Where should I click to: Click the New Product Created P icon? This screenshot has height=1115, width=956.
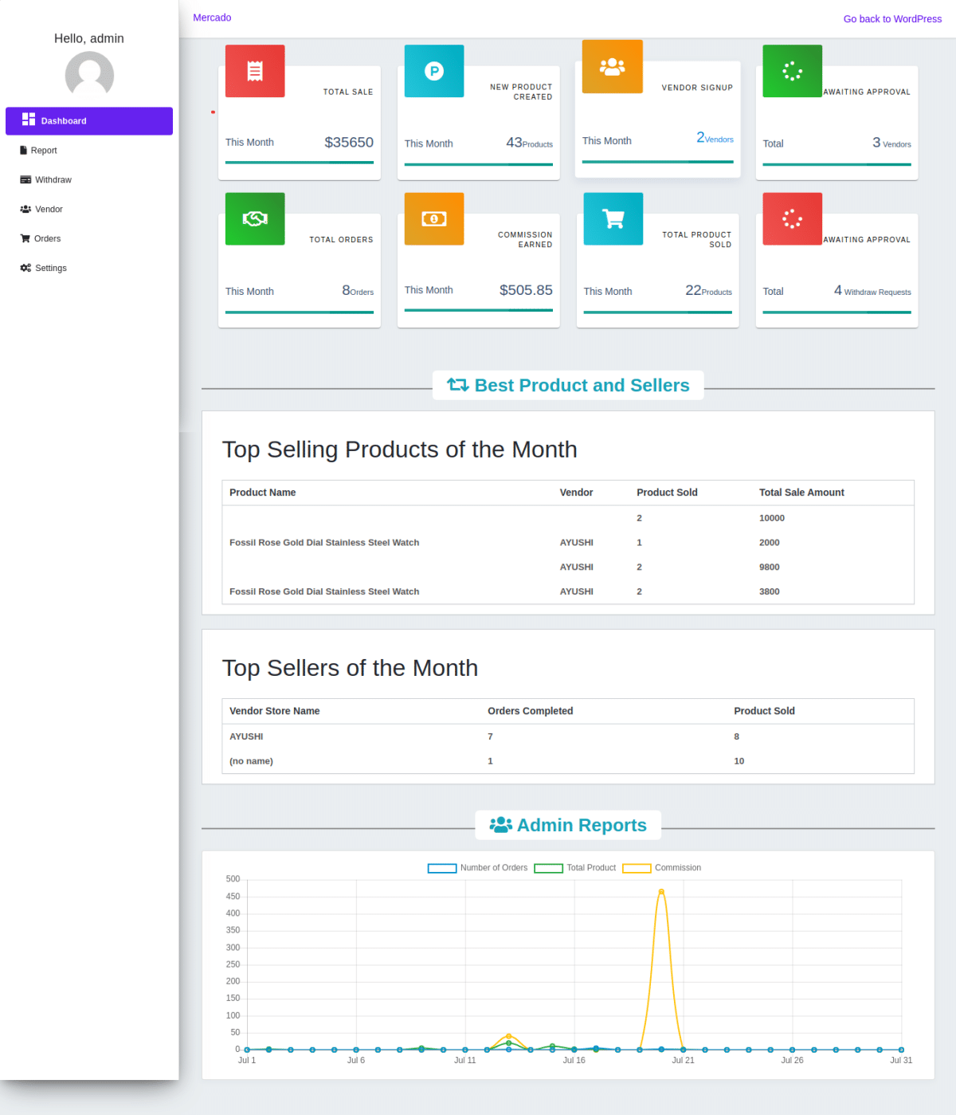[x=433, y=71]
